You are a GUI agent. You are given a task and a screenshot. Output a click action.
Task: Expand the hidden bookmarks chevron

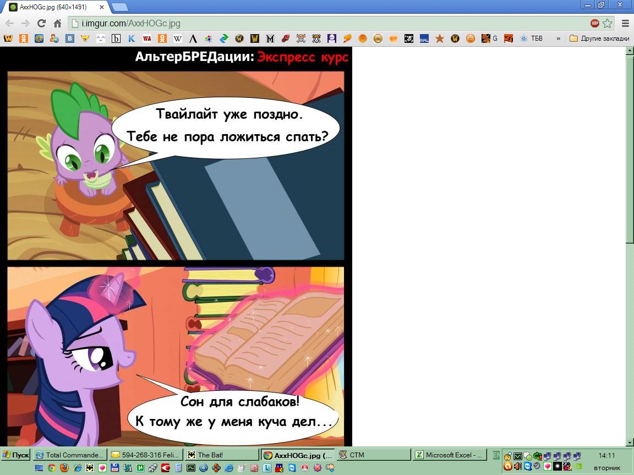pos(559,38)
